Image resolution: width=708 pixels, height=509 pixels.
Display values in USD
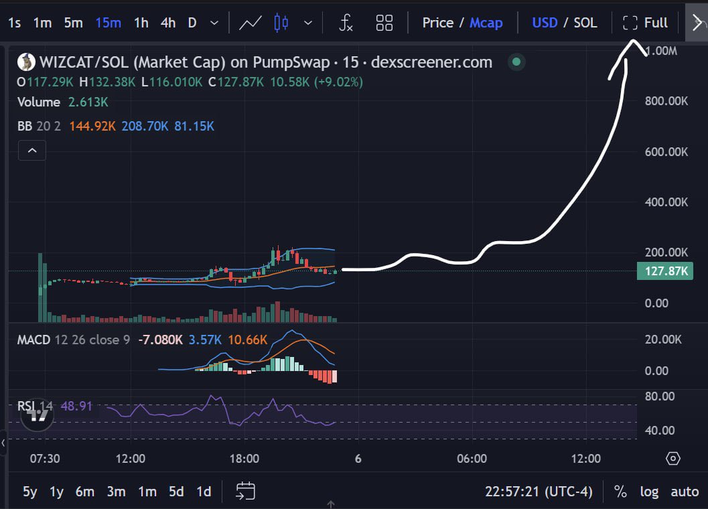pos(545,23)
